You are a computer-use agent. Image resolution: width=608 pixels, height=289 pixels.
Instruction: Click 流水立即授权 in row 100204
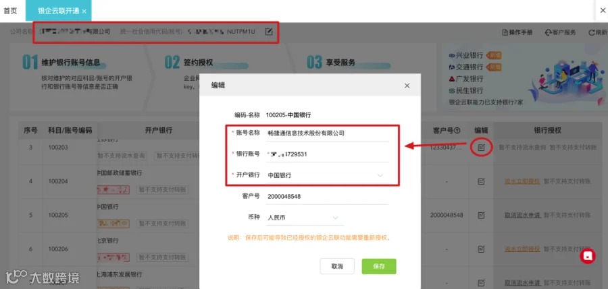click(522, 181)
